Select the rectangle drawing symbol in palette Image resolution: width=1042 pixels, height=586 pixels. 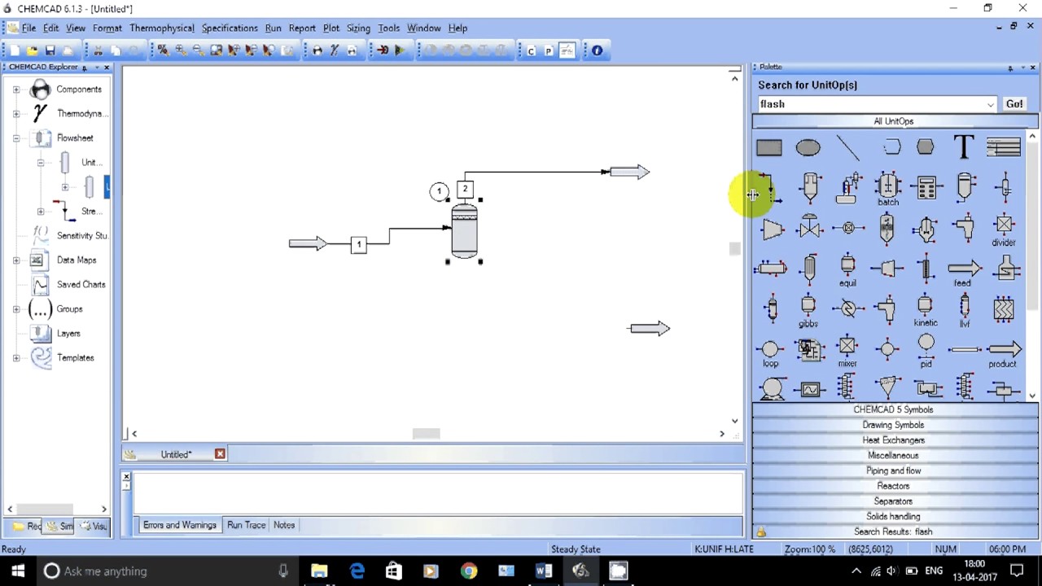point(768,147)
